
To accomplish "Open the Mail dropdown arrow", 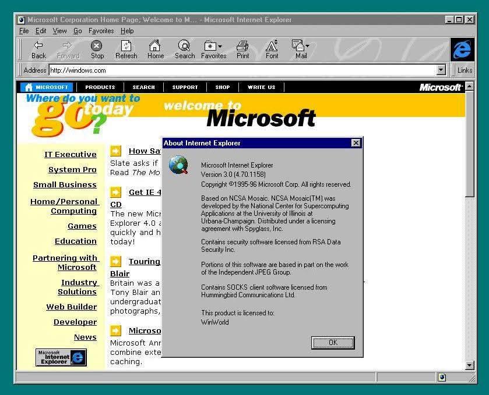I will 308,46.
